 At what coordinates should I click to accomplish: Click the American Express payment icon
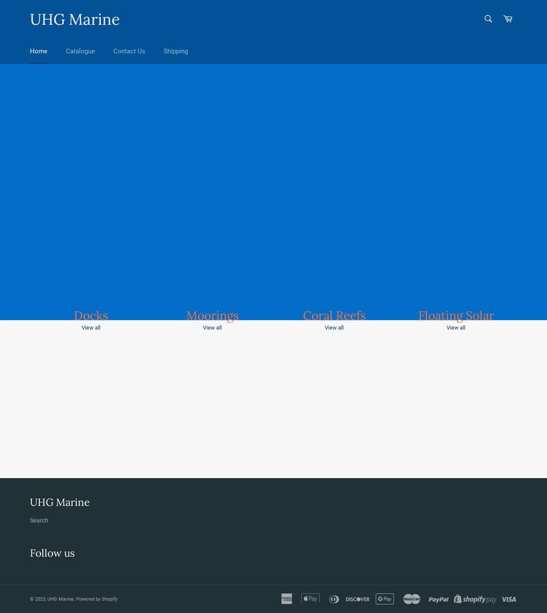click(287, 599)
